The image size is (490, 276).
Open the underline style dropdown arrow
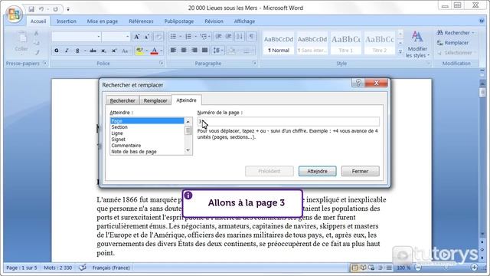tap(84, 51)
